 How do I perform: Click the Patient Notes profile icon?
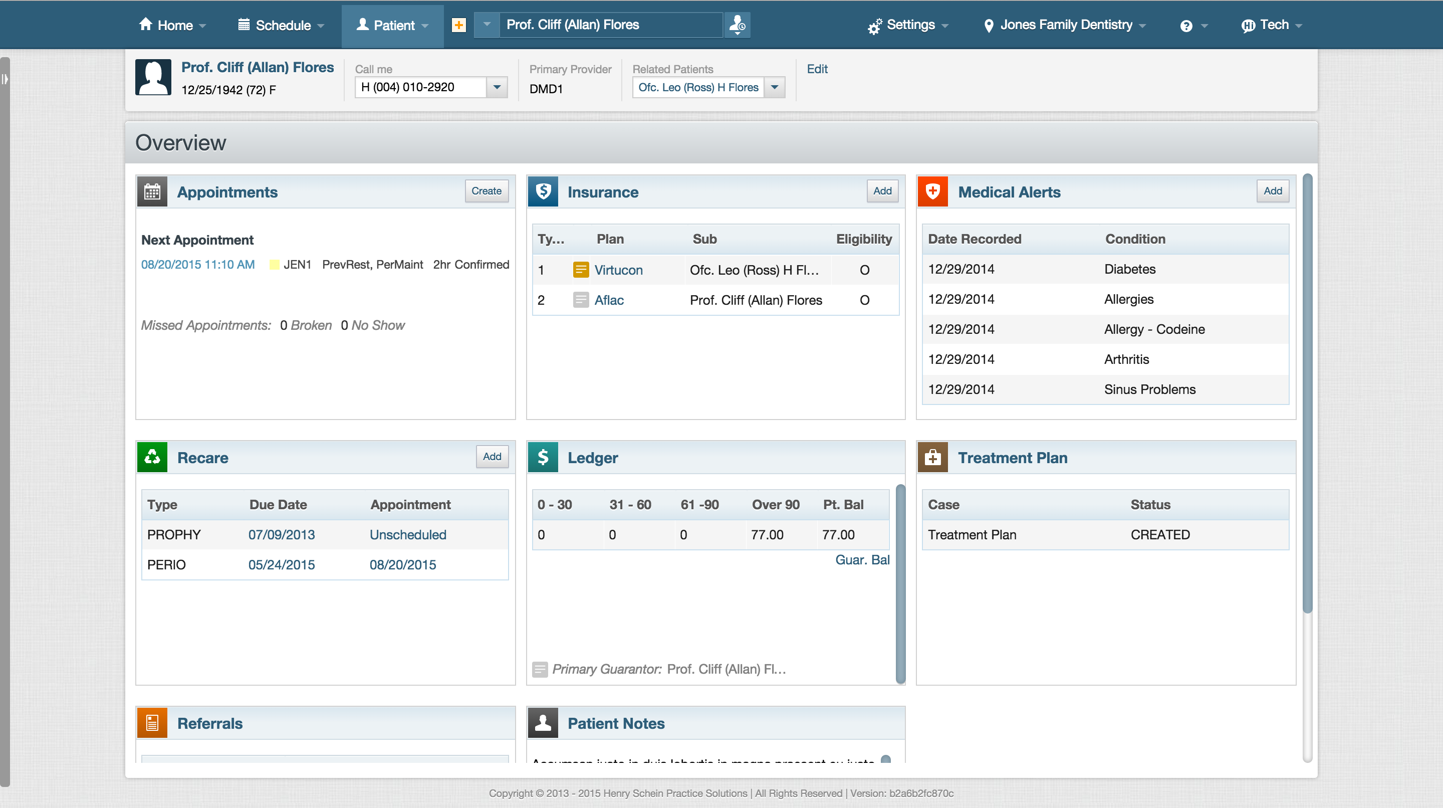coord(543,722)
